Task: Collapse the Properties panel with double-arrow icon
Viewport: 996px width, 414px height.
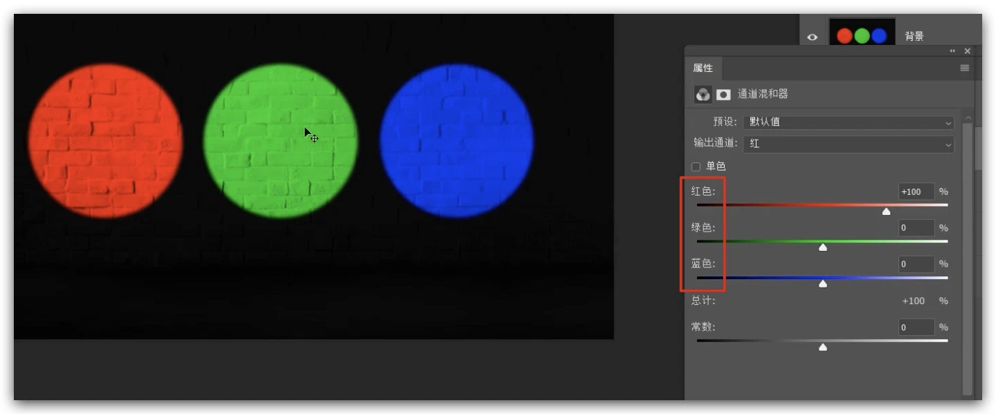Action: [x=952, y=51]
